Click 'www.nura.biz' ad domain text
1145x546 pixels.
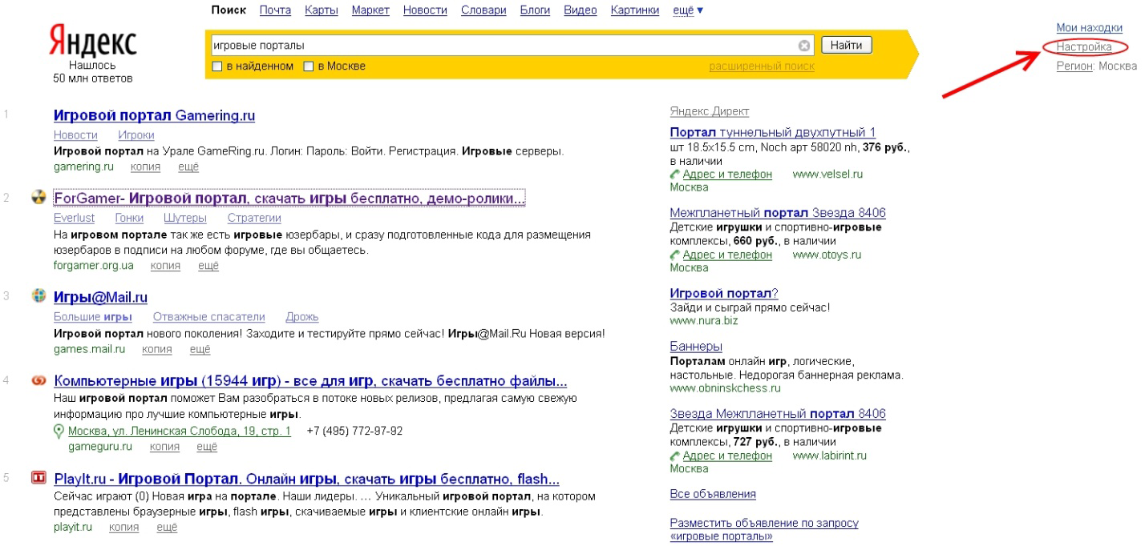[x=704, y=320]
